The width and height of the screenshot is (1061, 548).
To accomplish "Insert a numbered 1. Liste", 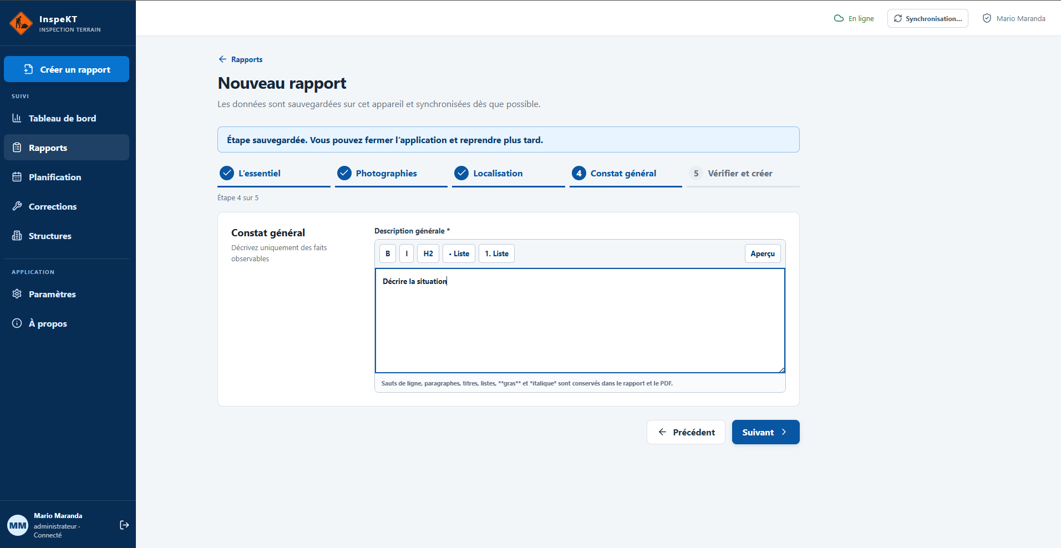I will coord(496,253).
